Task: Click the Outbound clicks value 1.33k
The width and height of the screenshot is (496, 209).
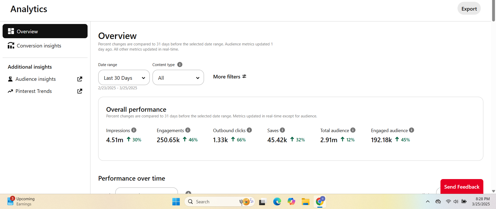Action: (x=220, y=140)
